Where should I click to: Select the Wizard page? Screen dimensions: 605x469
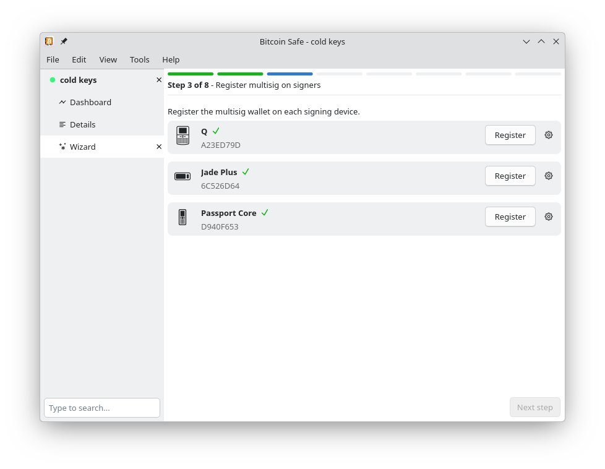pyautogui.click(x=102, y=147)
